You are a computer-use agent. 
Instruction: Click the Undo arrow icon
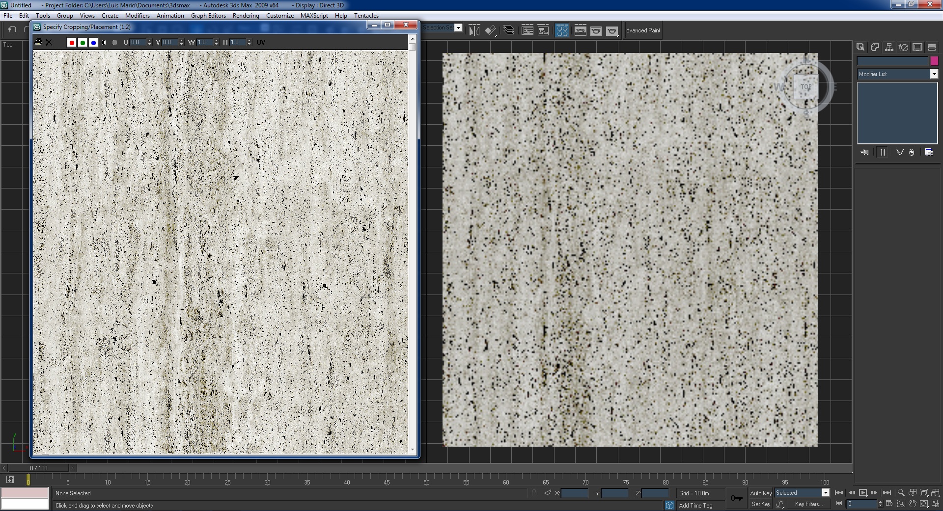[x=12, y=29]
